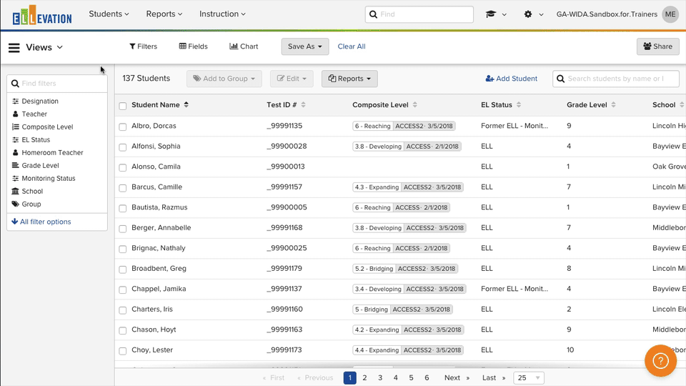
Task: Go to page 3
Action: pyautogui.click(x=380, y=377)
